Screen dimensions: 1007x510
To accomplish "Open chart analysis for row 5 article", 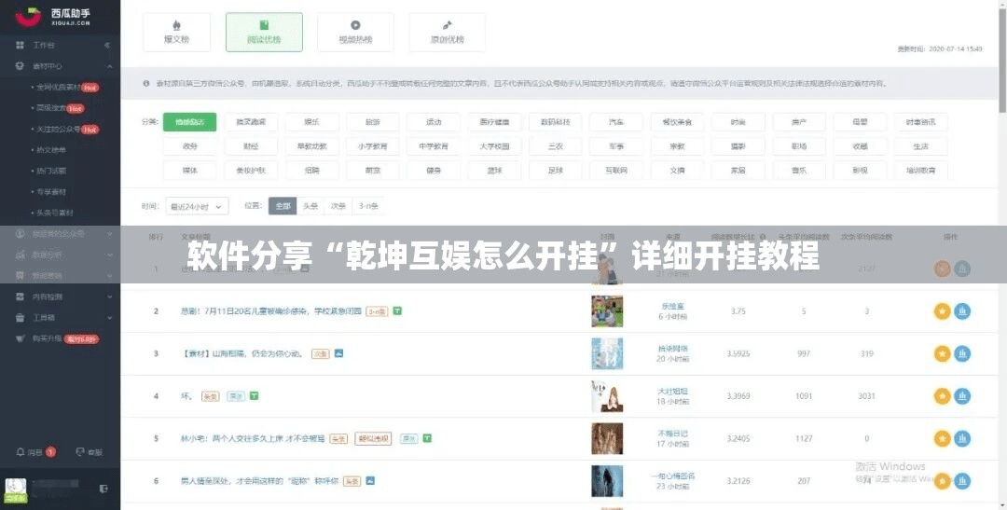I will [x=962, y=439].
